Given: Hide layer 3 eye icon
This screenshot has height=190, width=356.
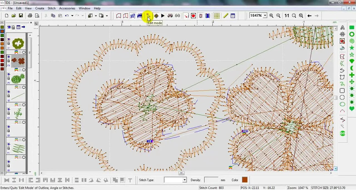Looking at the screenshot, I should (9, 74).
